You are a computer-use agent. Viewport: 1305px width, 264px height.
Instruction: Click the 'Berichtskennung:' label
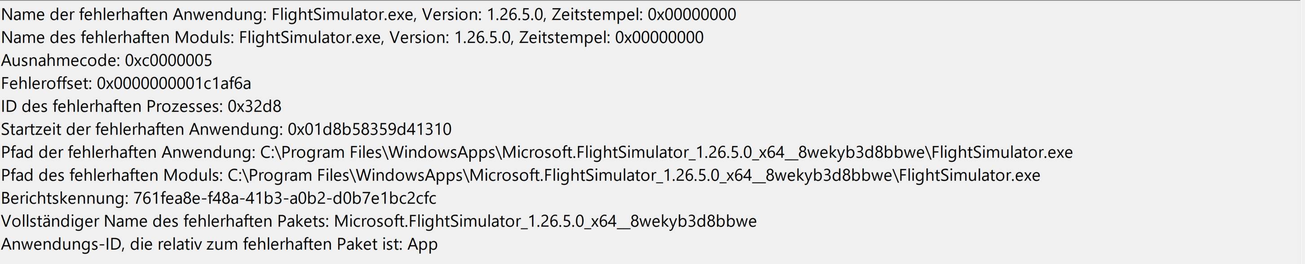(x=65, y=198)
